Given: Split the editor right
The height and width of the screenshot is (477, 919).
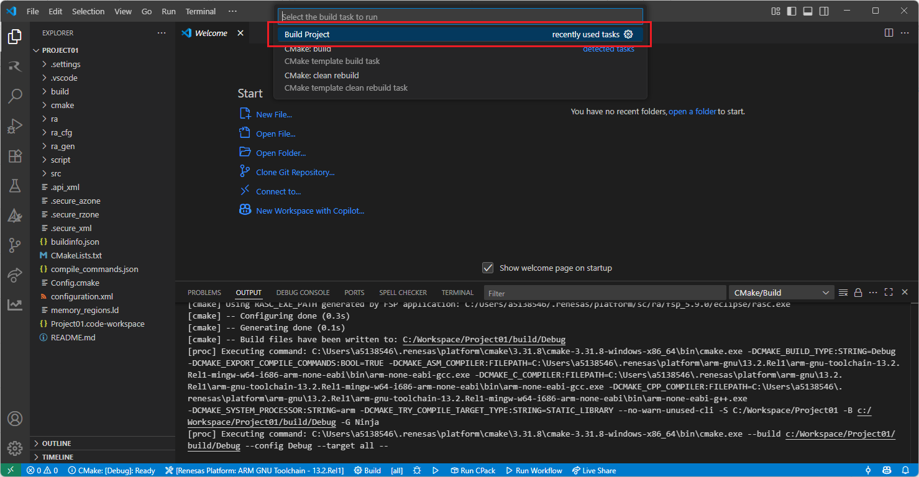Looking at the screenshot, I should [889, 33].
